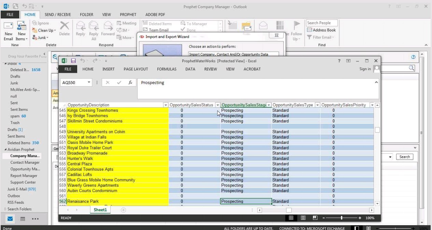Open the Excel PAGE LAYOUT tab
Viewport: 432px width, 230px height.
tap(136, 69)
